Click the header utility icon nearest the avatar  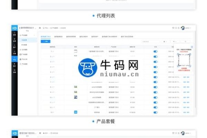(x=178, y=28)
